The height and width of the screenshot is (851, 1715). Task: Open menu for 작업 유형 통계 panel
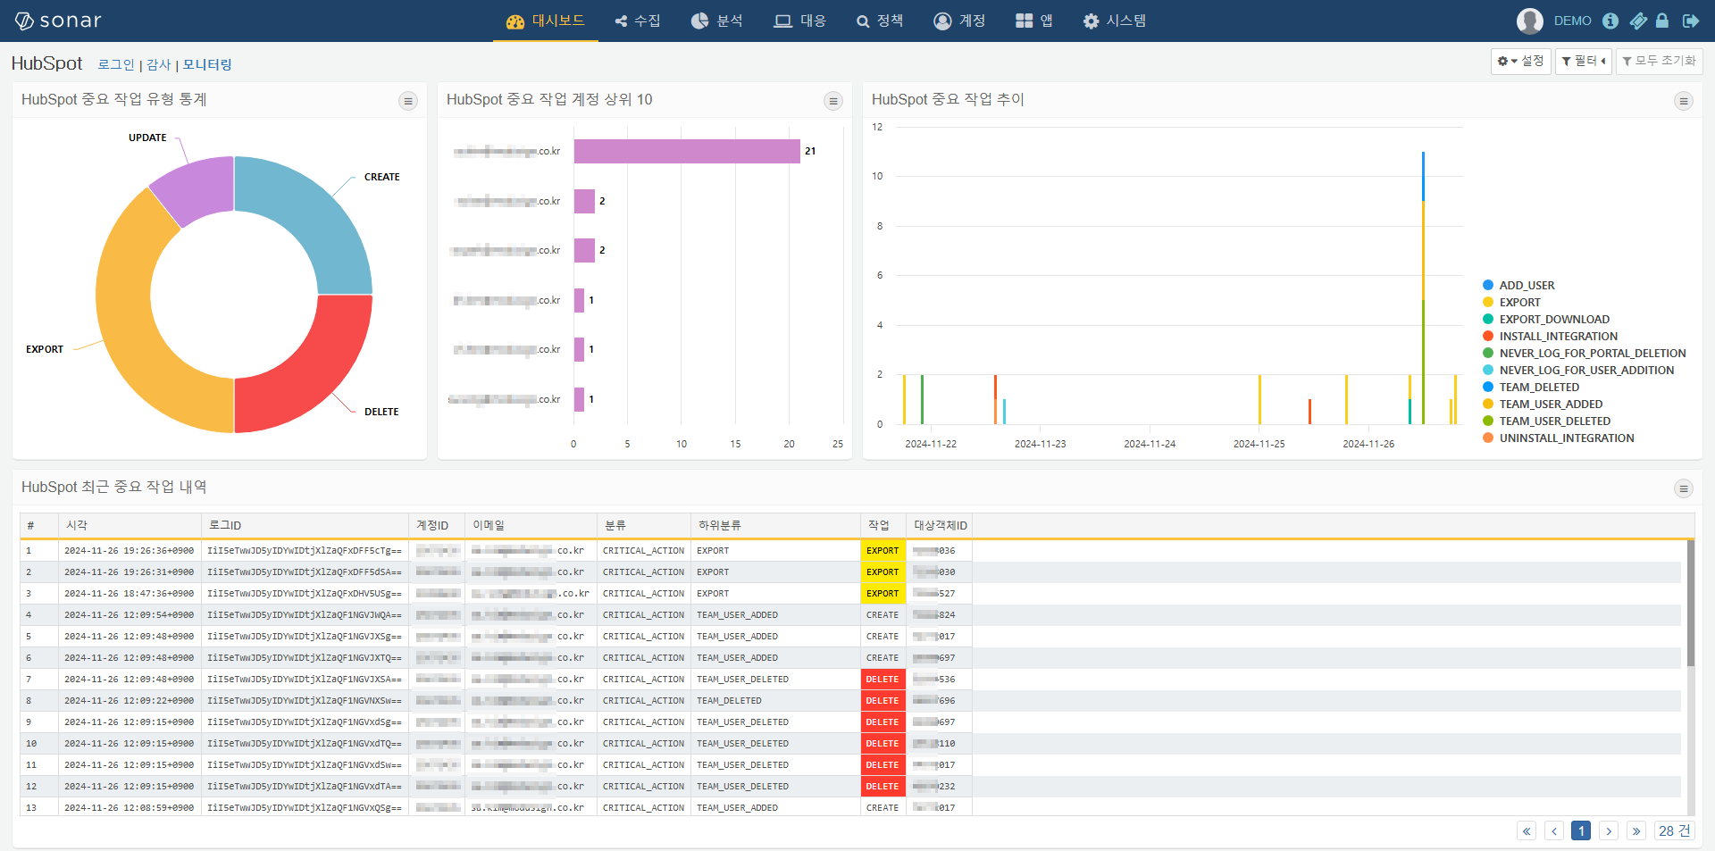click(408, 101)
